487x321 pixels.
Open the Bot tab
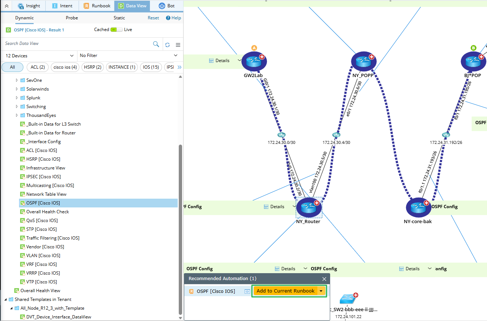pyautogui.click(x=166, y=6)
